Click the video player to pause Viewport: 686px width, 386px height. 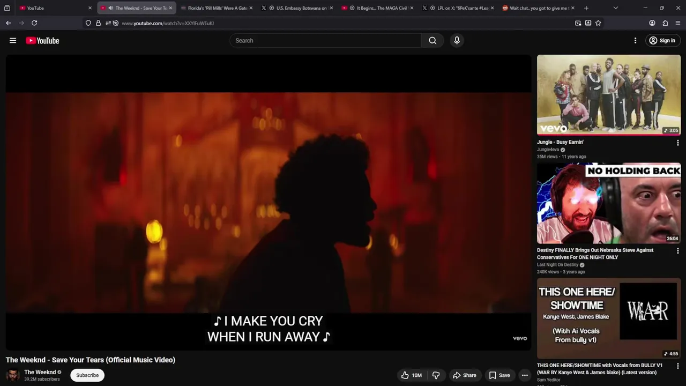pyautogui.click(x=268, y=203)
